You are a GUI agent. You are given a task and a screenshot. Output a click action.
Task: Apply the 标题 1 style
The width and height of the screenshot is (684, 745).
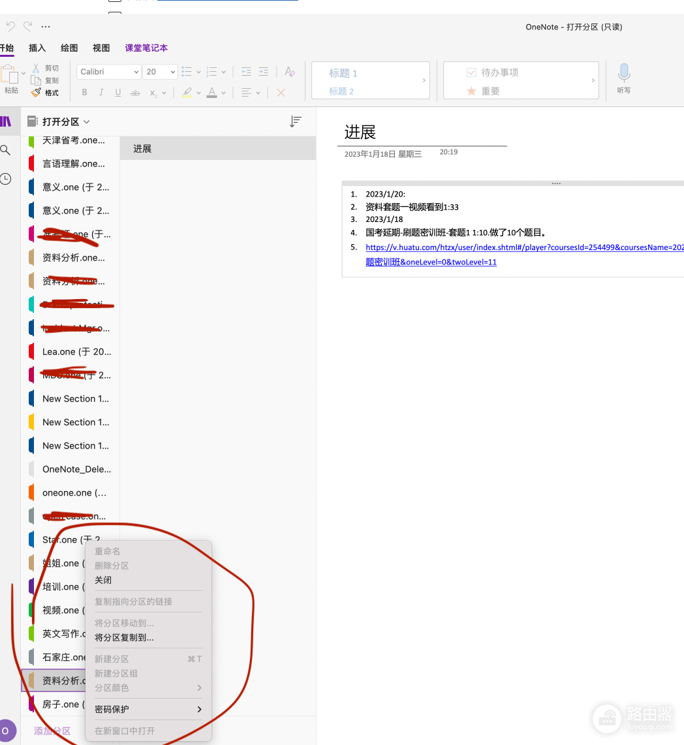[343, 73]
